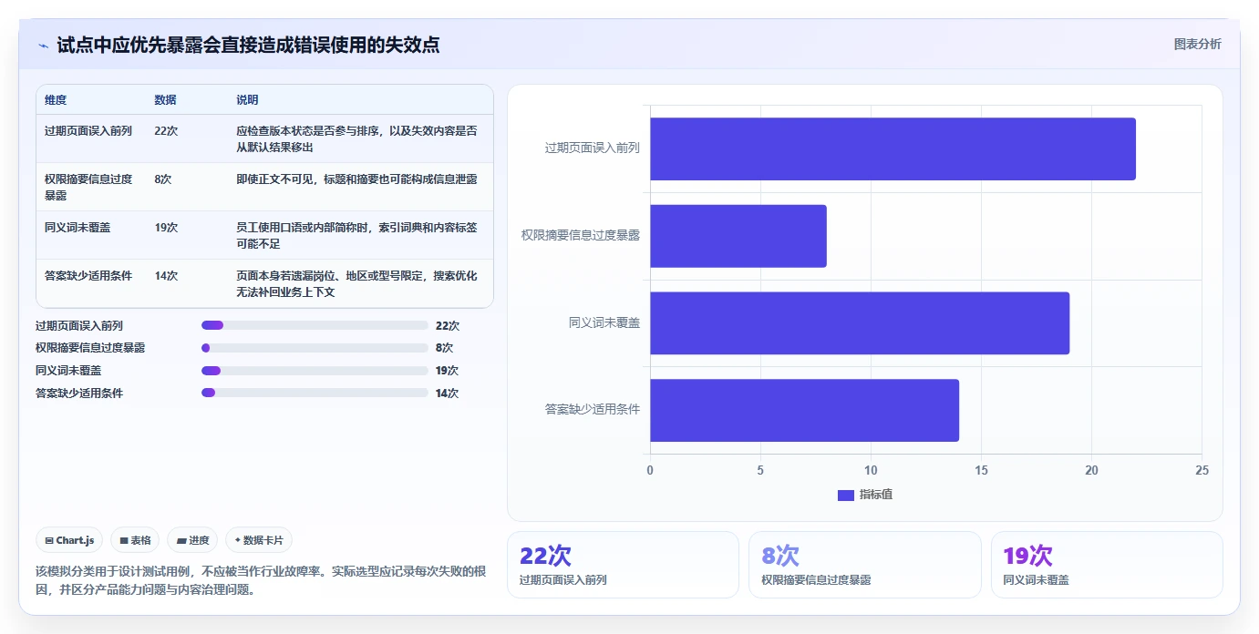
Task: Click the 19次 cell in the table
Action: pos(167,228)
